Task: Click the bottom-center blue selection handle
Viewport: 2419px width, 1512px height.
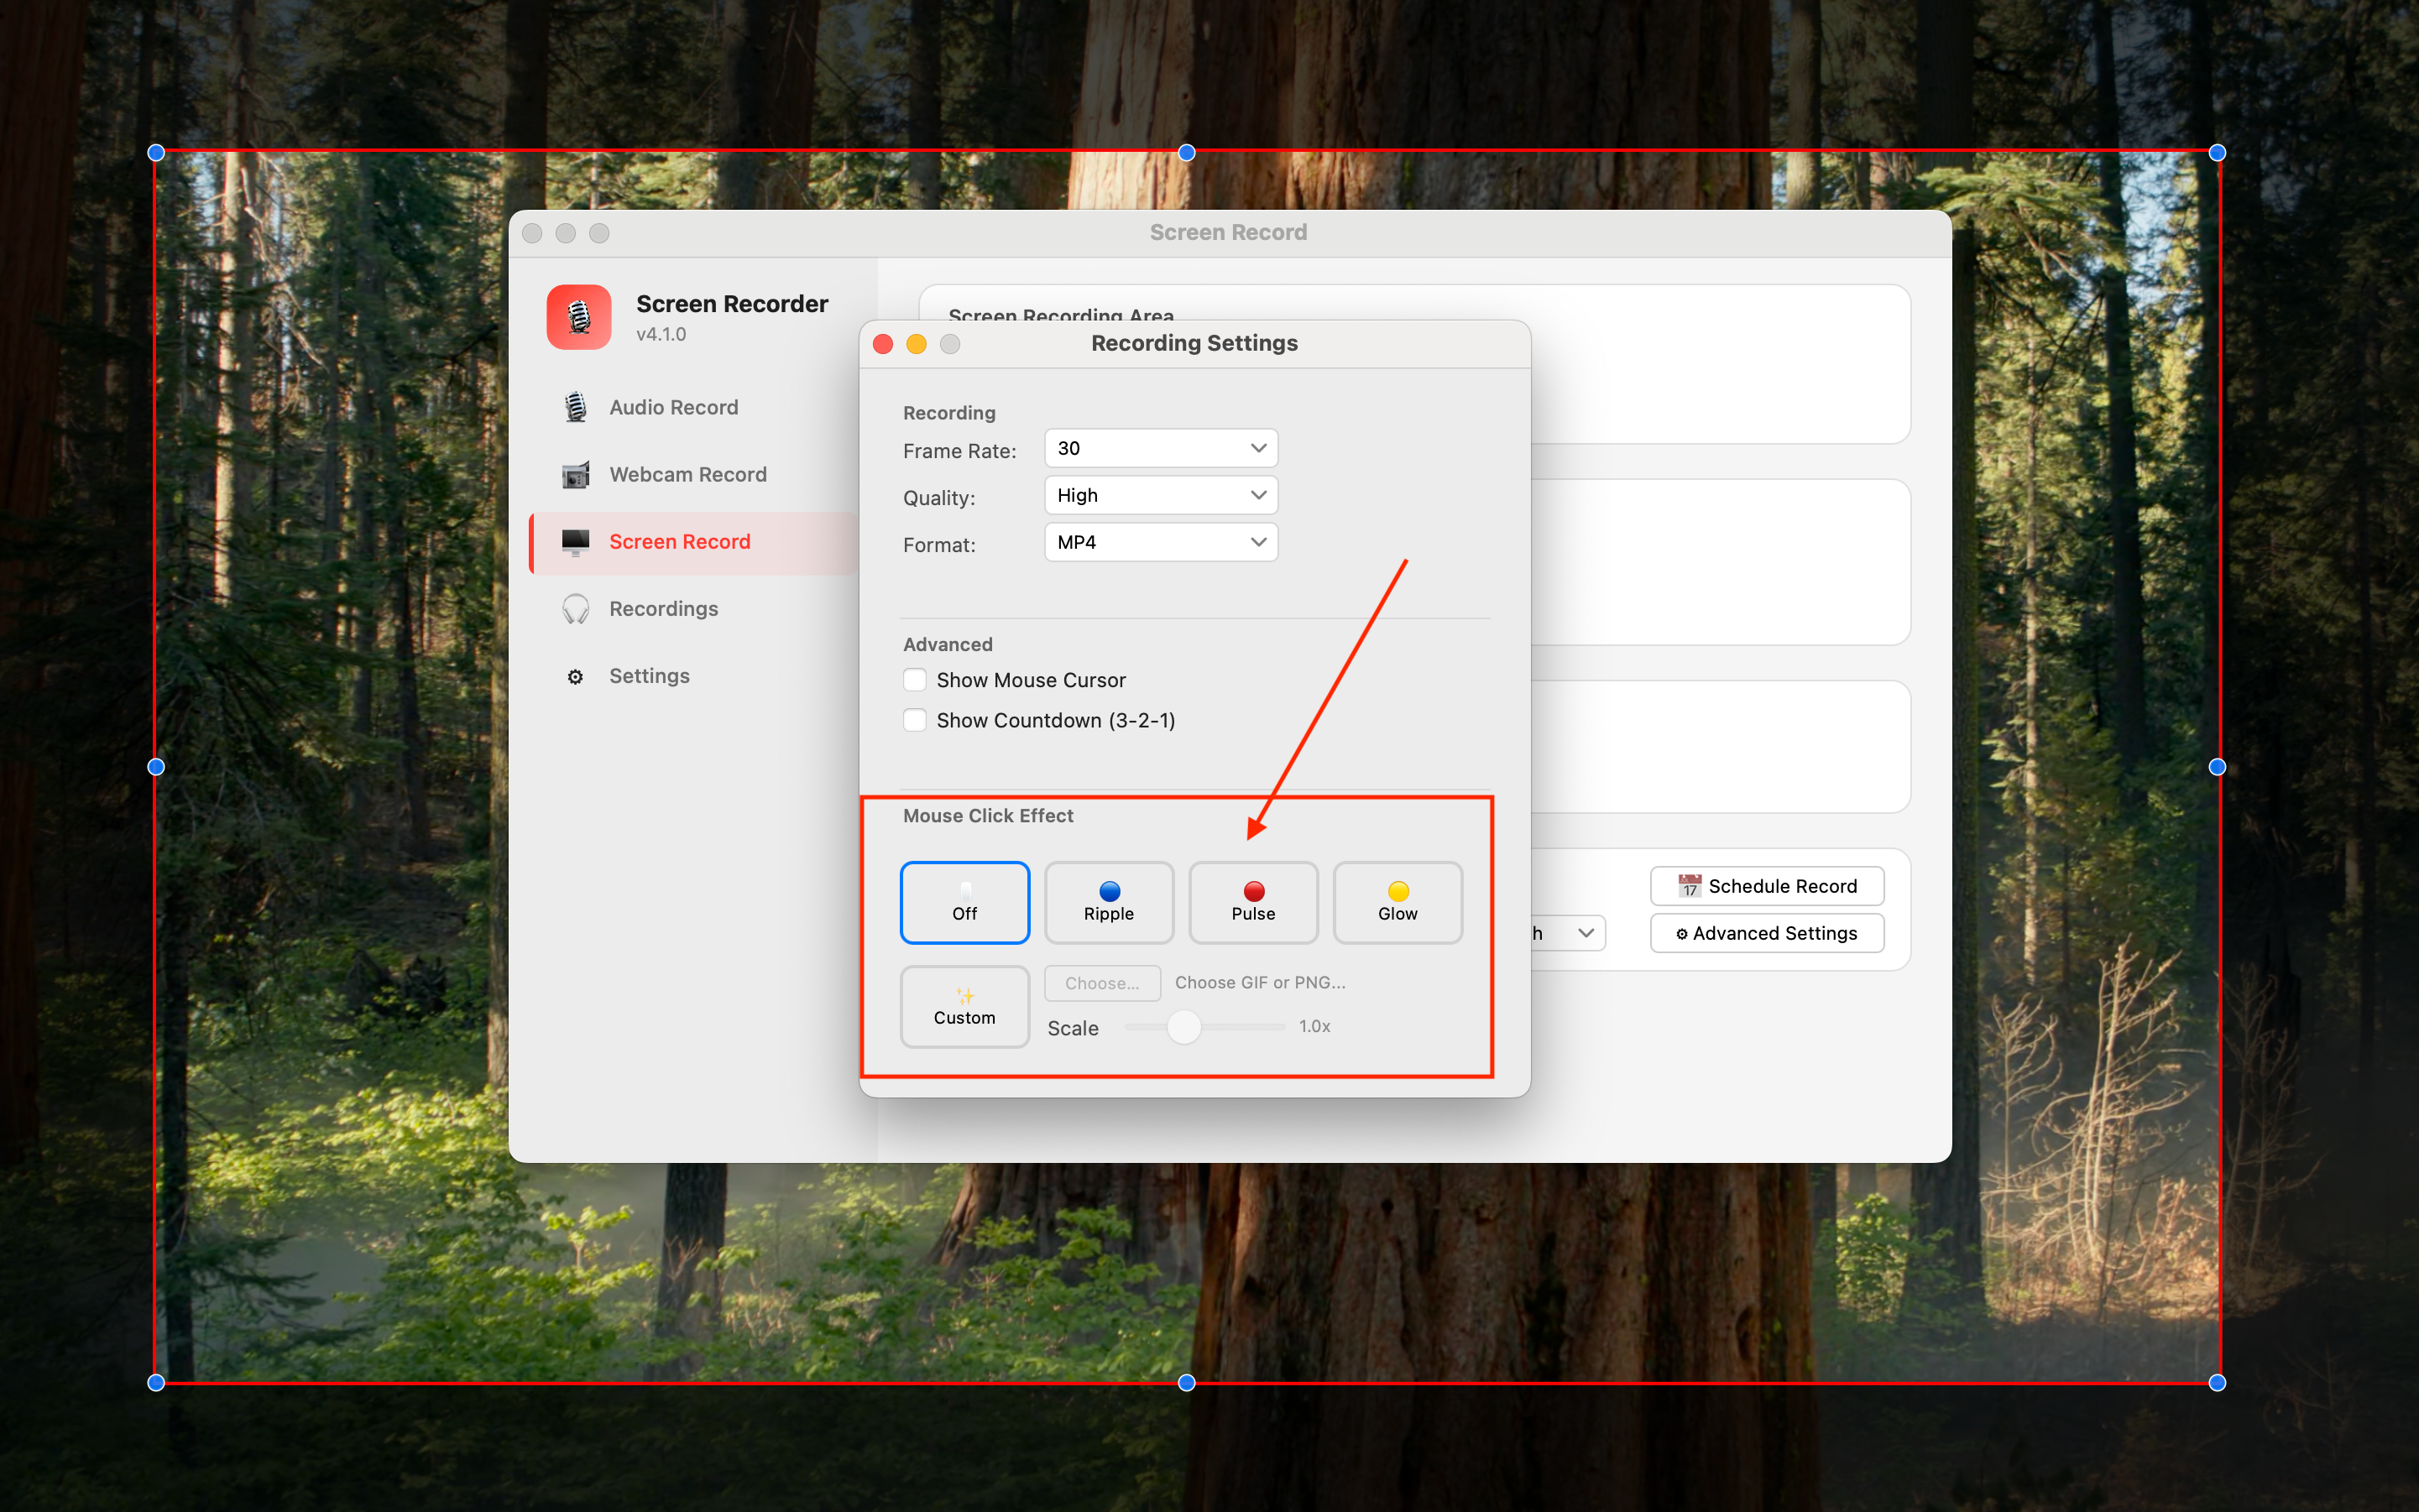Action: point(1187,1382)
